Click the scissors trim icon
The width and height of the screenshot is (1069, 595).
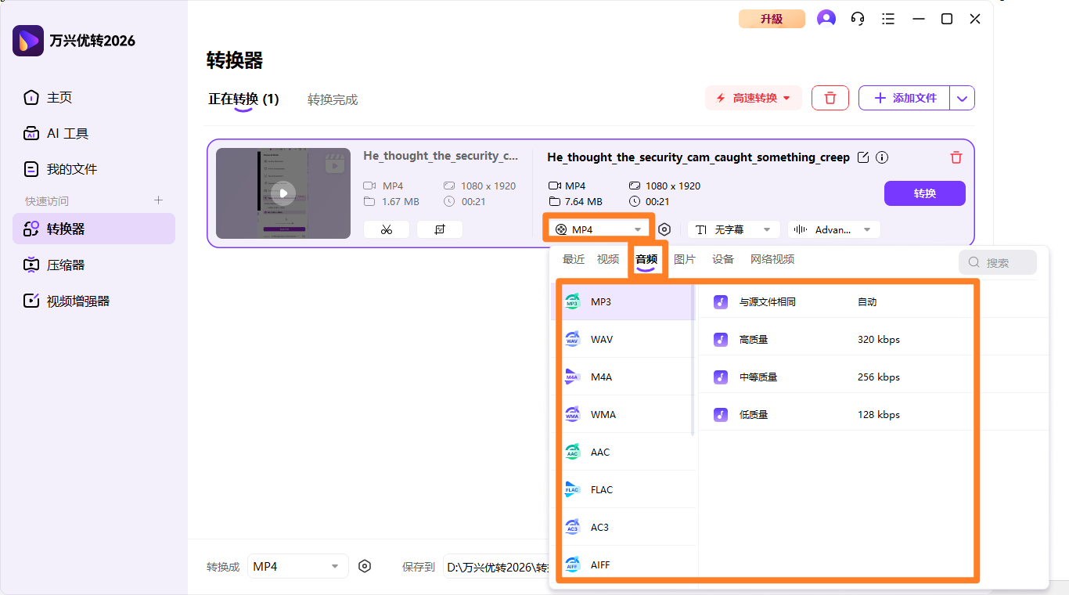click(x=386, y=229)
